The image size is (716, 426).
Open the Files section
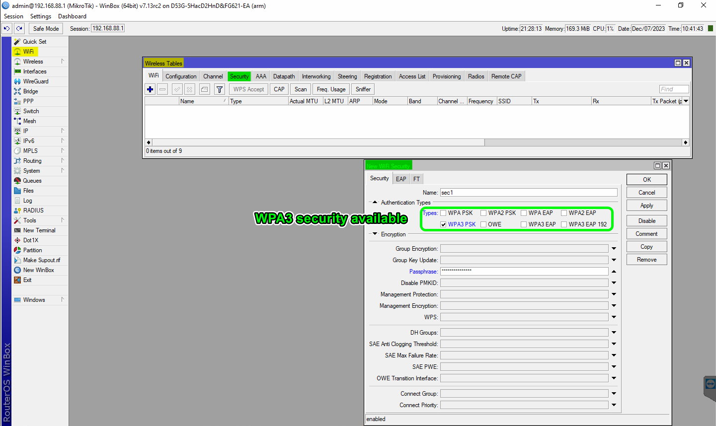point(28,191)
